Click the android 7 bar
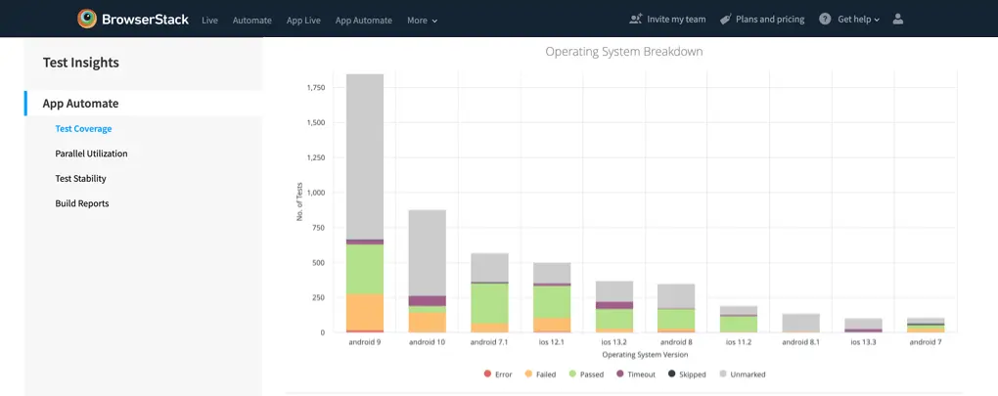Screen dimensions: 998x396 926,325
